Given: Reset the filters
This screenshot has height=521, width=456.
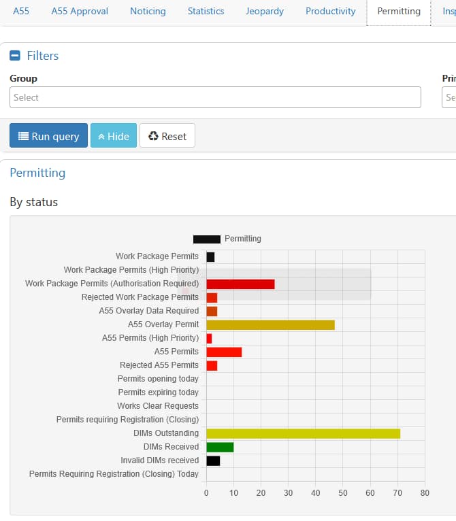Looking at the screenshot, I should point(167,136).
